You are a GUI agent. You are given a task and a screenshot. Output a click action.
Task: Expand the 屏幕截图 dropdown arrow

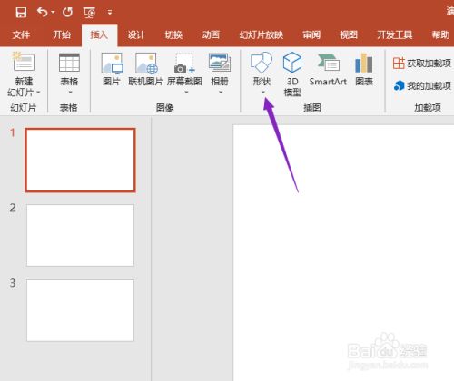click(x=186, y=93)
